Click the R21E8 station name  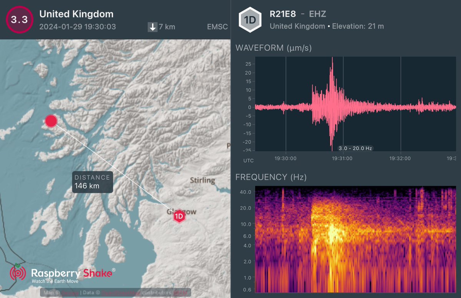[x=282, y=15]
